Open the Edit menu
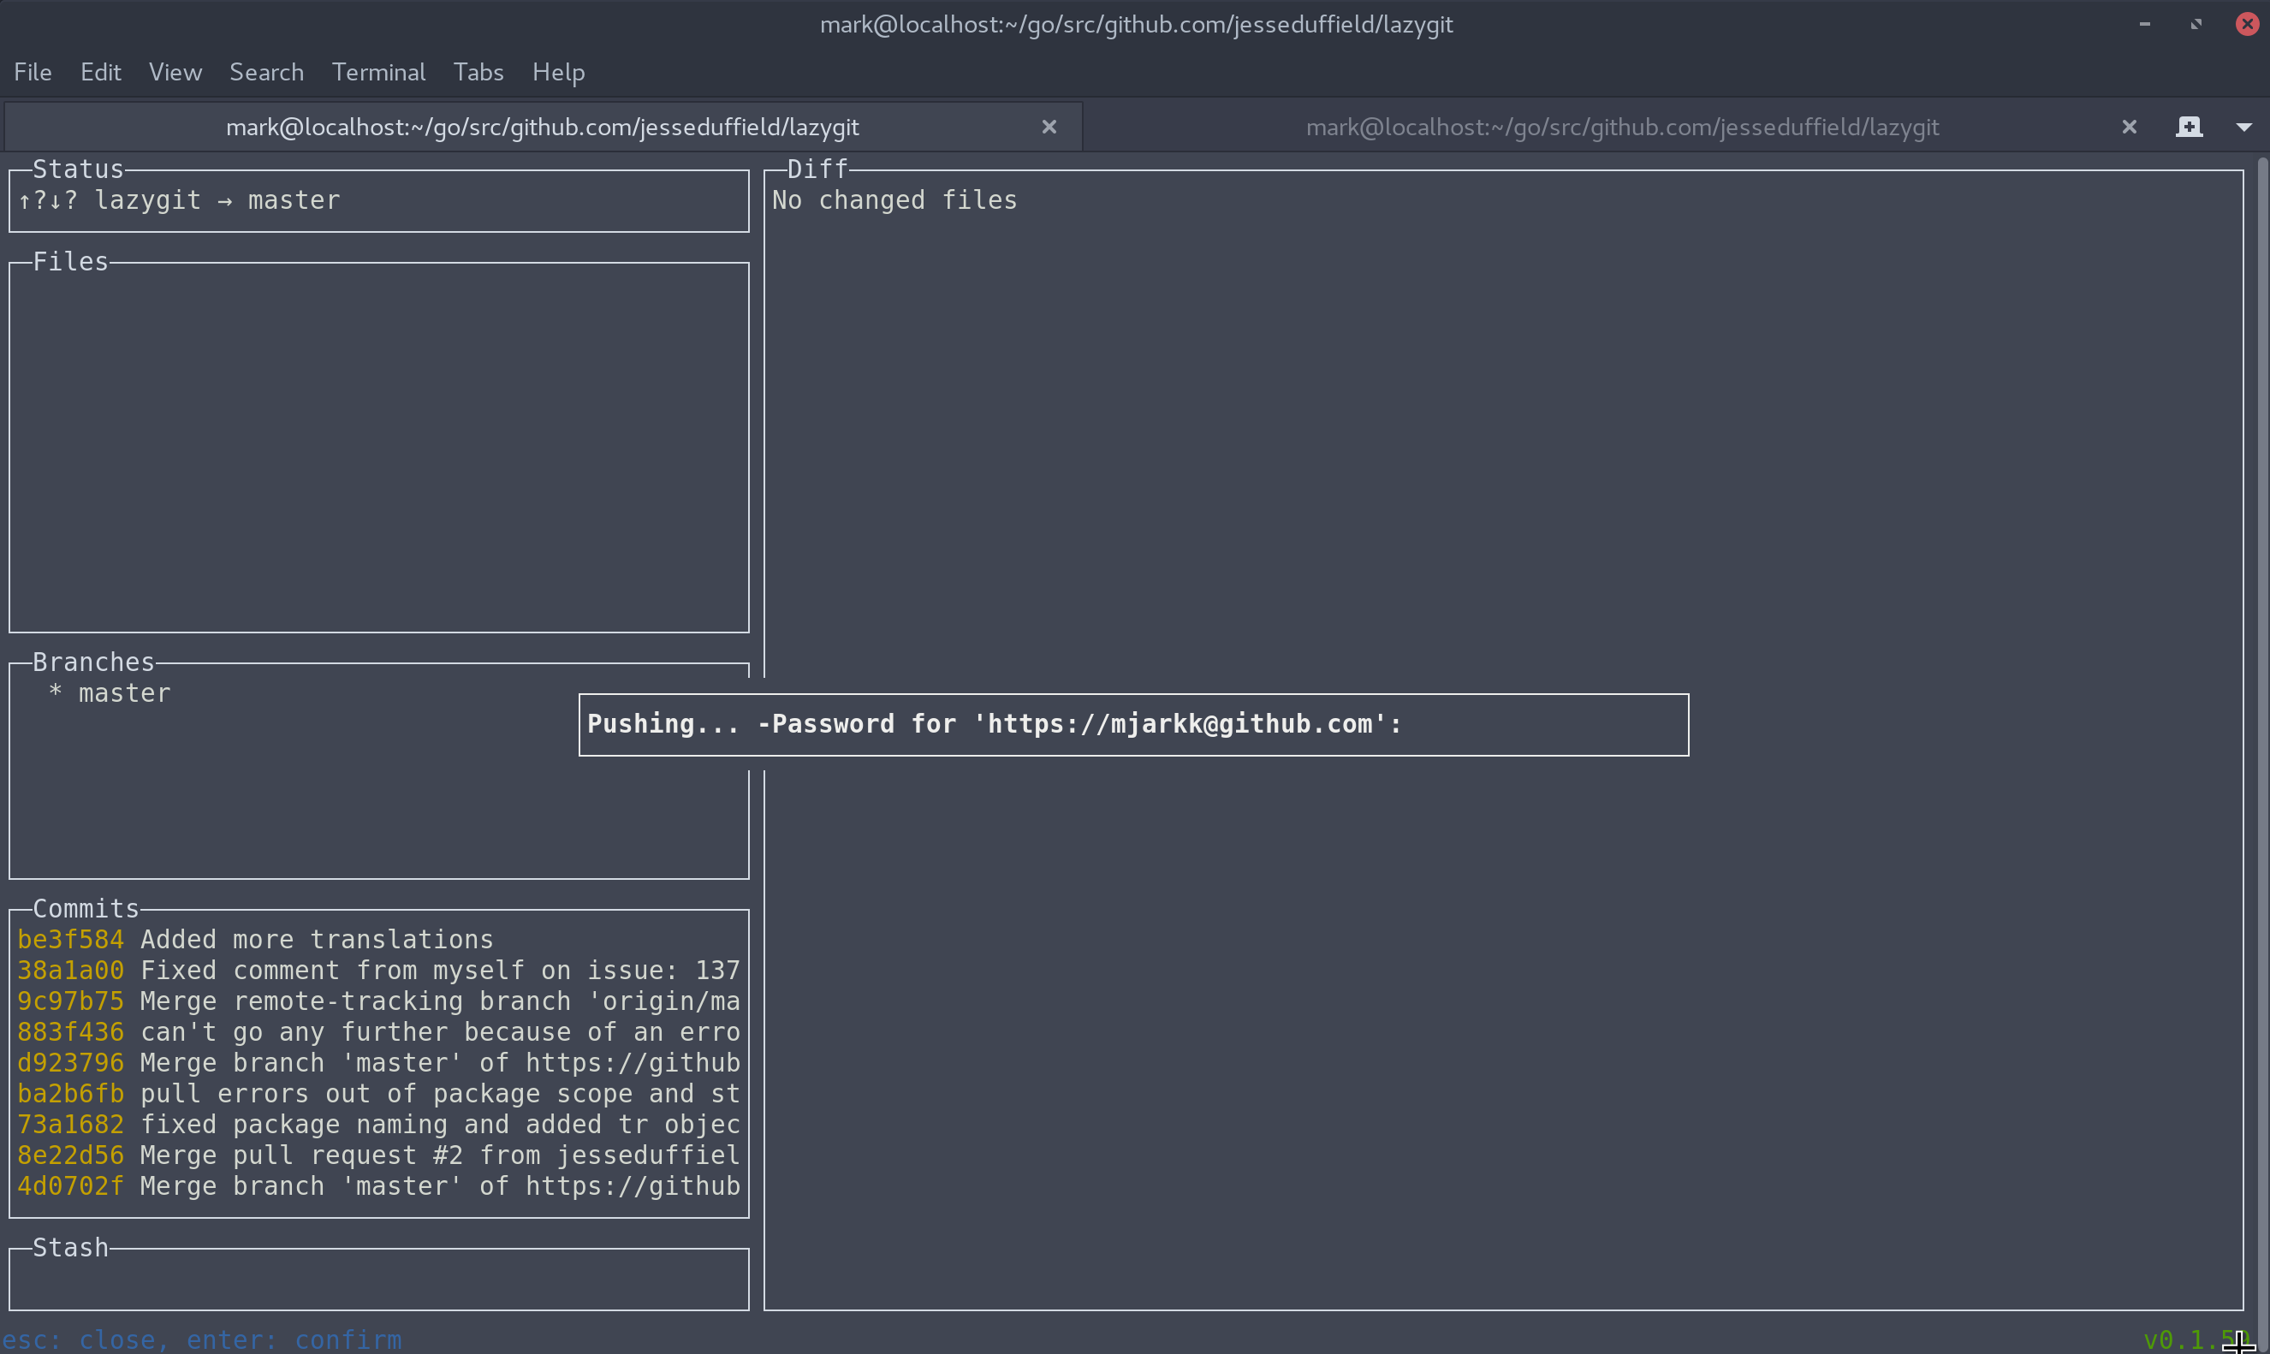The width and height of the screenshot is (2270, 1354). 100,72
